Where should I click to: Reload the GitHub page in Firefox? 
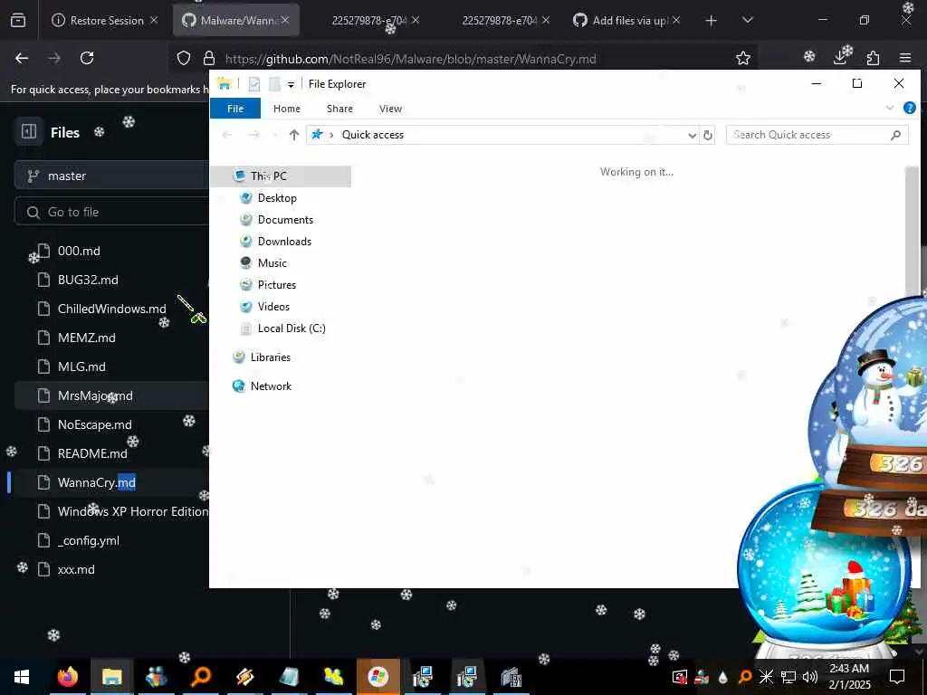[87, 58]
